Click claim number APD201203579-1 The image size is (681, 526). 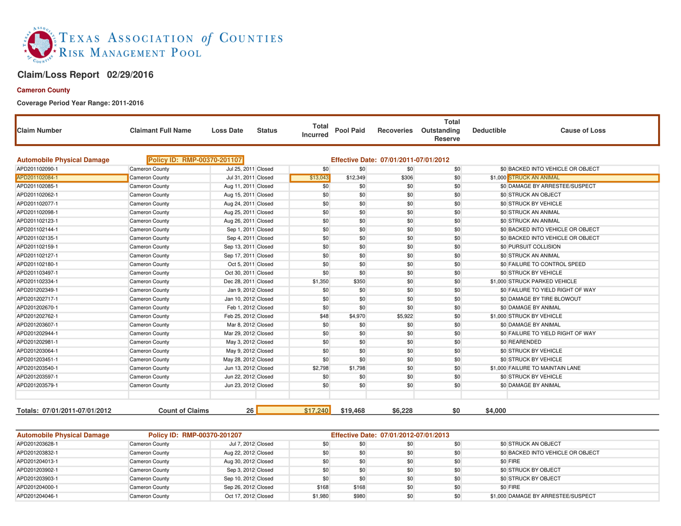(x=37, y=385)
